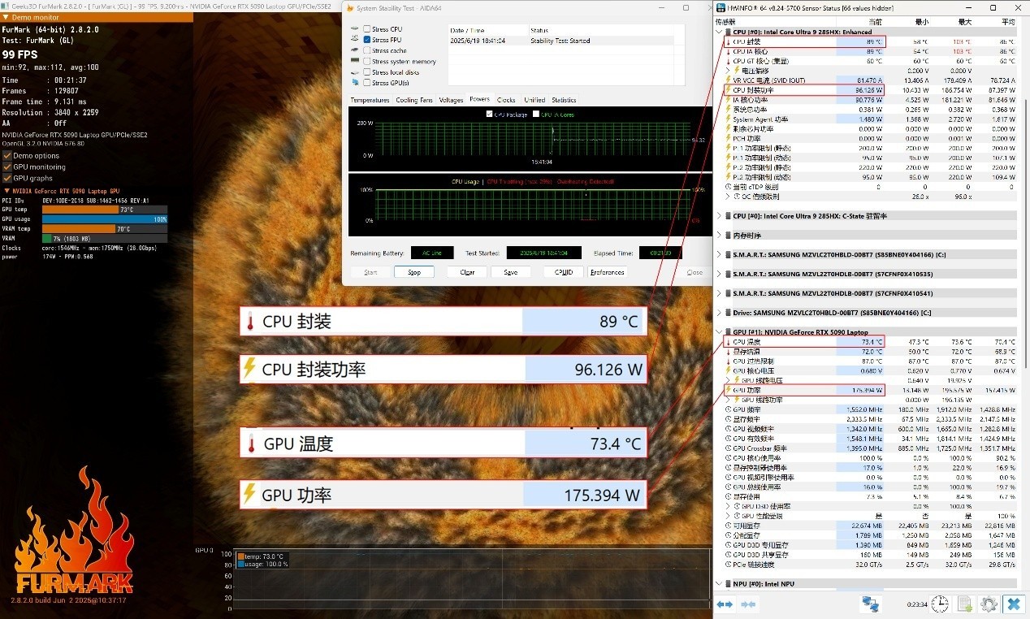Enable the Stress GPU(s) checkbox

click(x=367, y=82)
